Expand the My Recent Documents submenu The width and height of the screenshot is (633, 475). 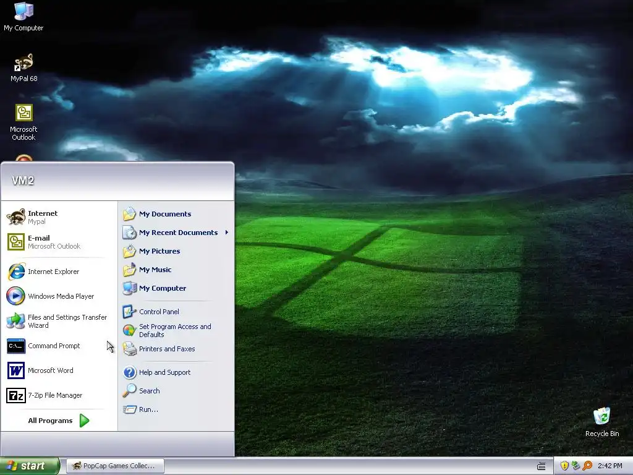point(176,233)
